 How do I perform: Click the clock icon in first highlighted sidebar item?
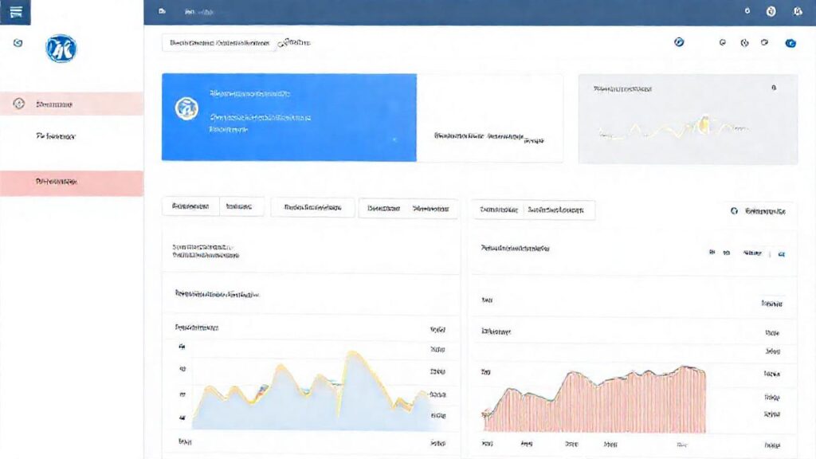click(19, 104)
